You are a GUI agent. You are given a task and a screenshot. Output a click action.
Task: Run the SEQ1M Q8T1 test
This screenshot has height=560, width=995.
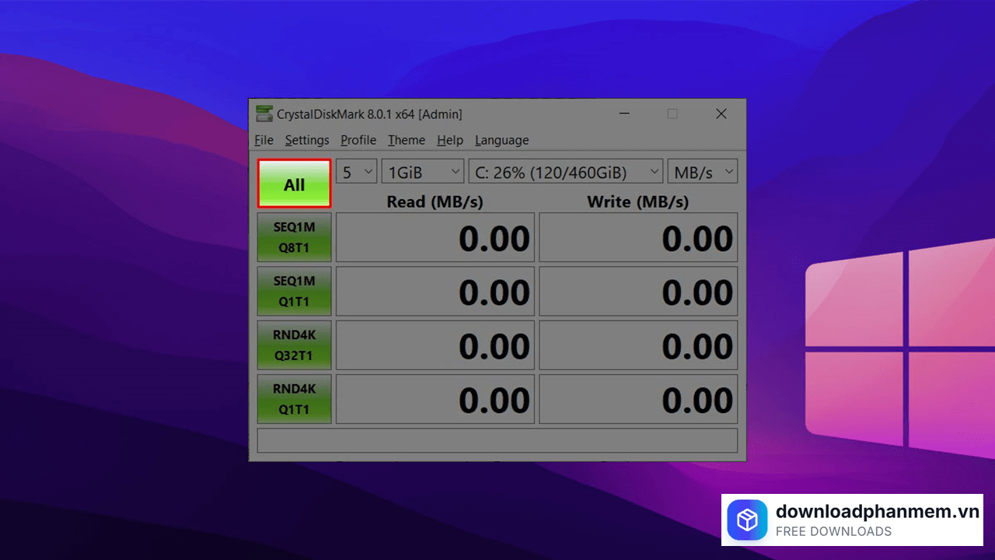click(294, 237)
